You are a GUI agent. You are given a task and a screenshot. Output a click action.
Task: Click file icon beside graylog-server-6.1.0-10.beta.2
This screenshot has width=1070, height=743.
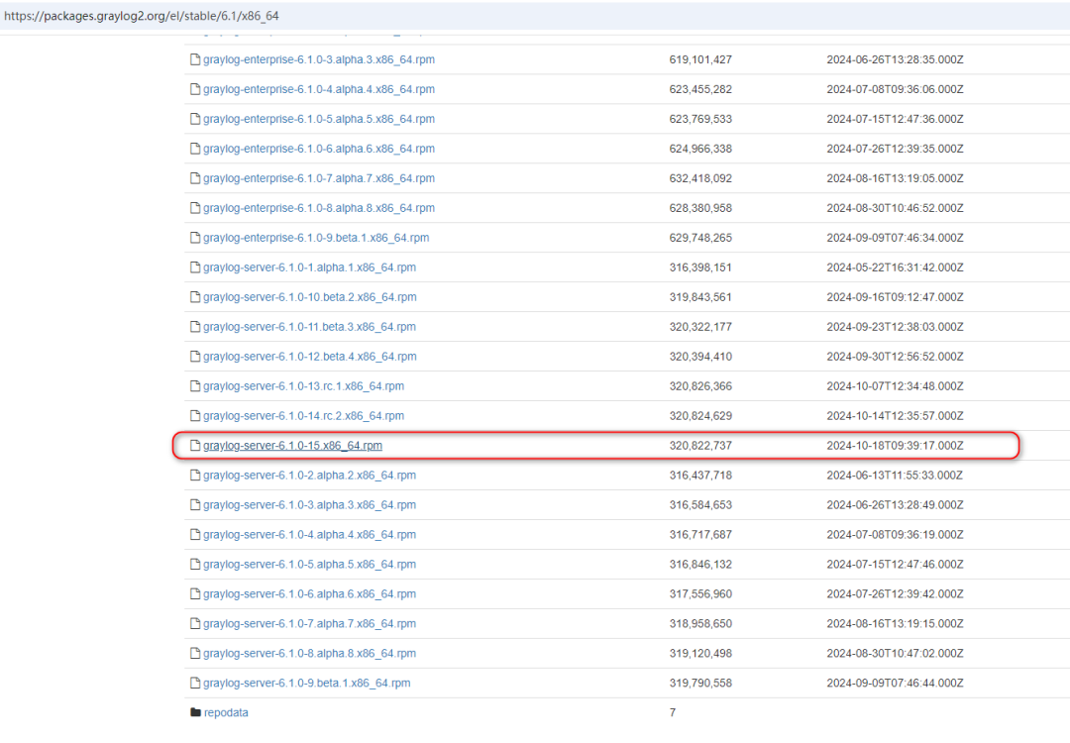pos(195,297)
